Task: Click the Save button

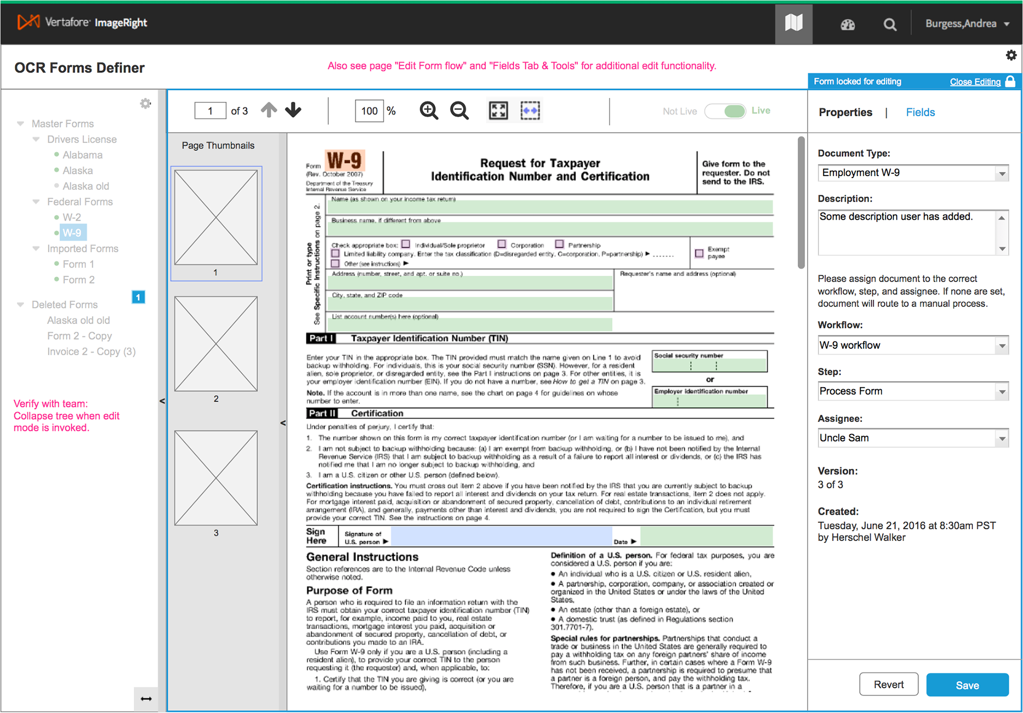Action: tap(967, 685)
